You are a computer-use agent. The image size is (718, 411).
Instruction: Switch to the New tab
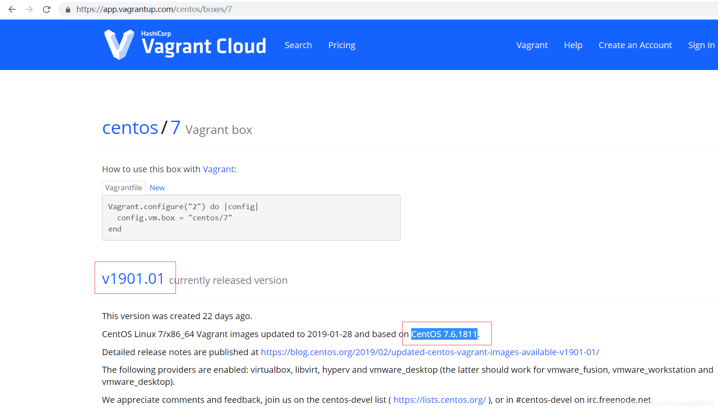(157, 188)
